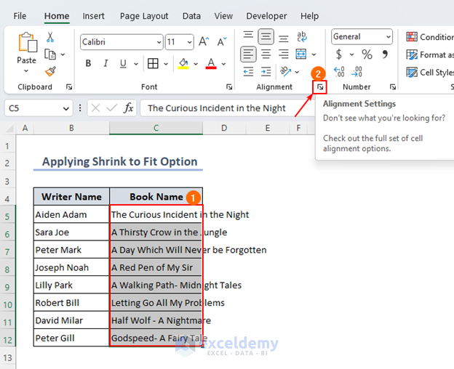Click Wrap Text icon
This screenshot has height=369, width=454.
301,37
